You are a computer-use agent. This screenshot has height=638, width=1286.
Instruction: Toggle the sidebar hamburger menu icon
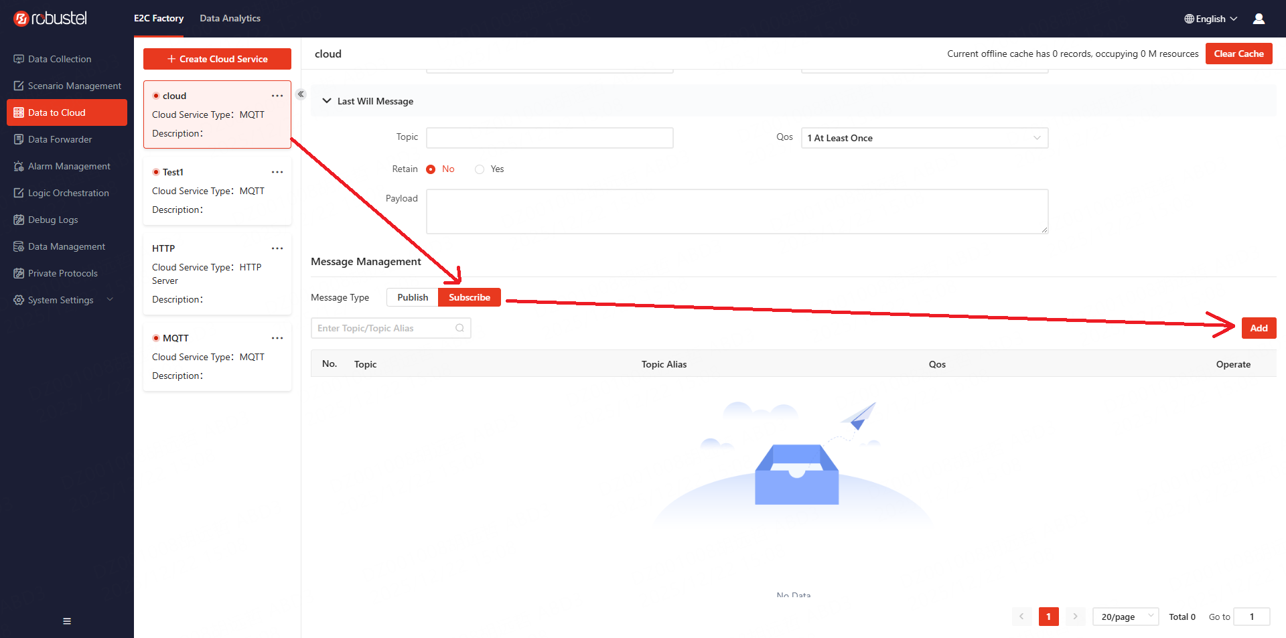click(x=67, y=621)
